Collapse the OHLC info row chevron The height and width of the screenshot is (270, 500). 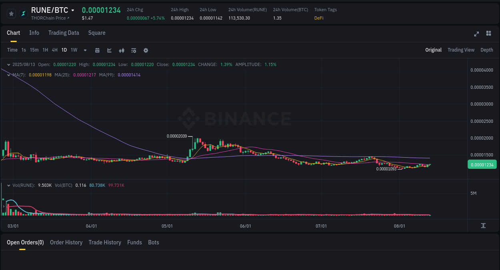click(8, 64)
